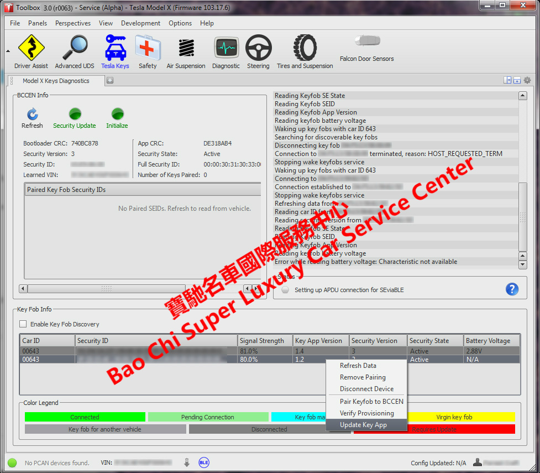Toggle the Security Update status light

tap(74, 113)
